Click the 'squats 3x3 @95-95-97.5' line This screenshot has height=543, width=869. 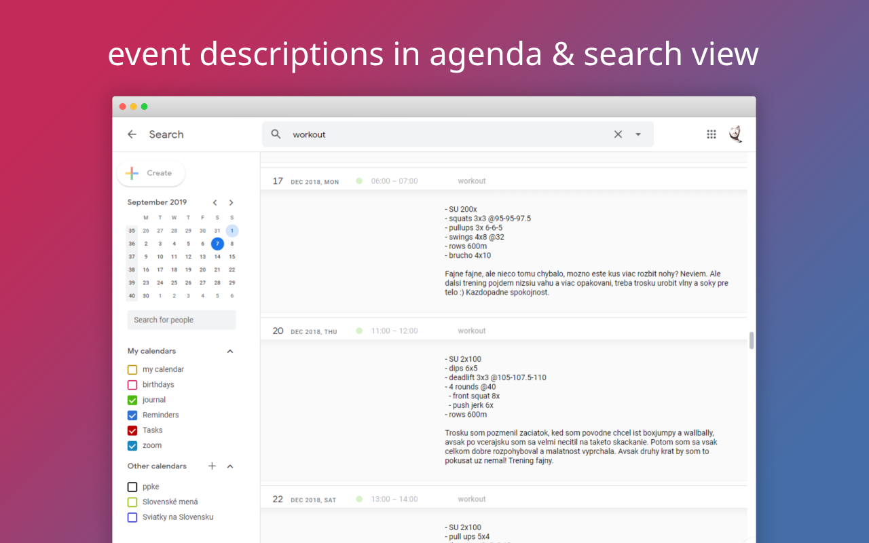point(488,219)
